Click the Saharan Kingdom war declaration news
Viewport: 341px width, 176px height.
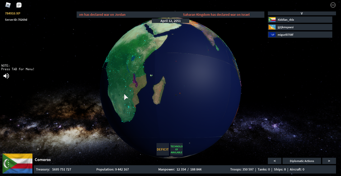216,14
